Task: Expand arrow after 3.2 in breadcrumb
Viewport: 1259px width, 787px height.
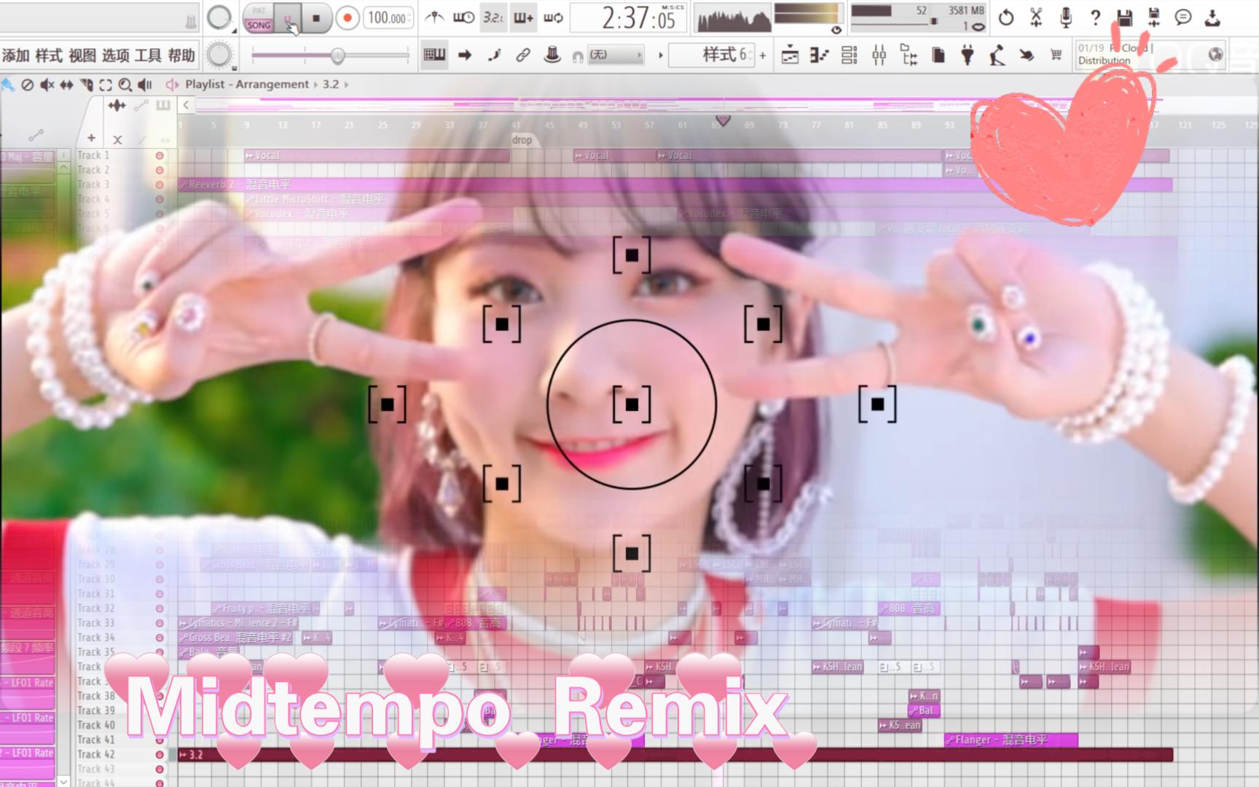Action: pos(346,85)
